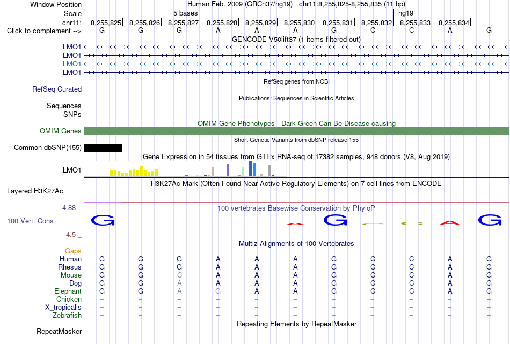This screenshot has height=344, width=510.
Task: Click the hg19 label beside the scale bar
Action: 406,13
